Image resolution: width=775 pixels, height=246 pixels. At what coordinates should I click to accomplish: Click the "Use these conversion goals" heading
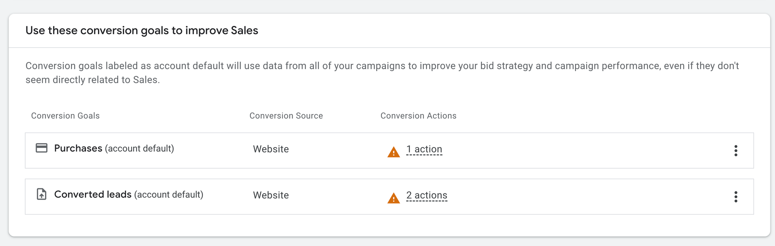(142, 31)
